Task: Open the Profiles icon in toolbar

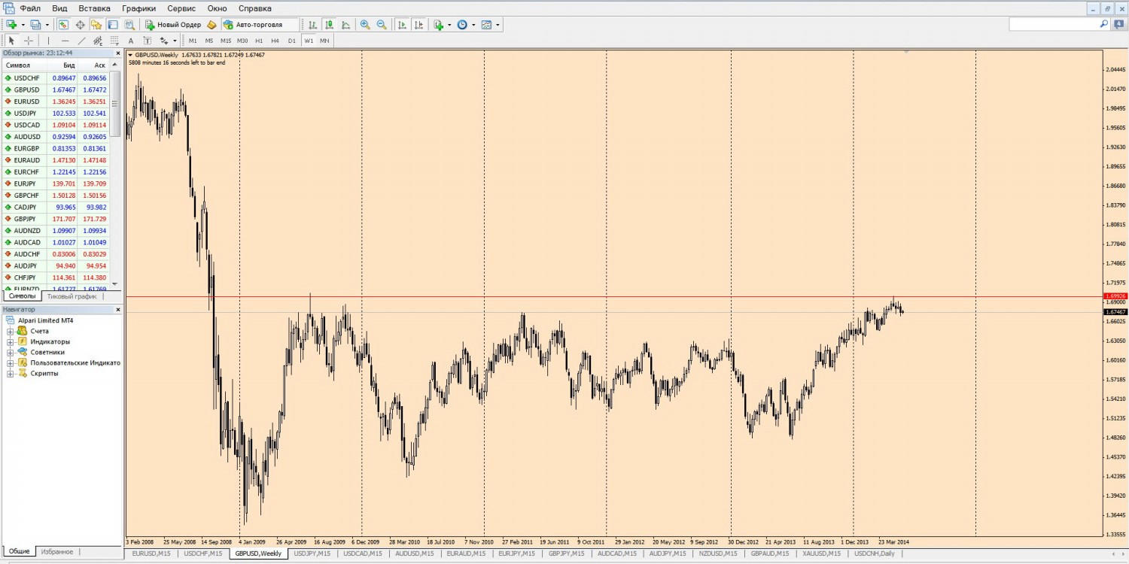Action: coord(35,25)
